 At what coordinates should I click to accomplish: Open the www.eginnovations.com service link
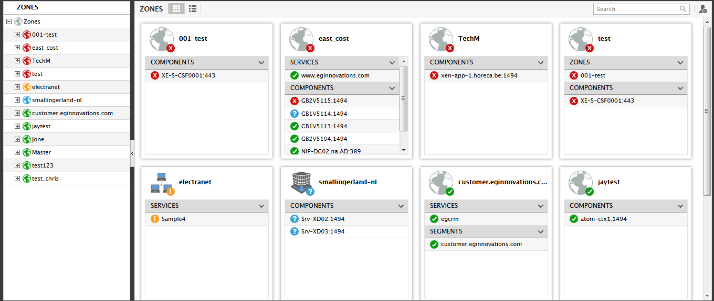(x=335, y=75)
